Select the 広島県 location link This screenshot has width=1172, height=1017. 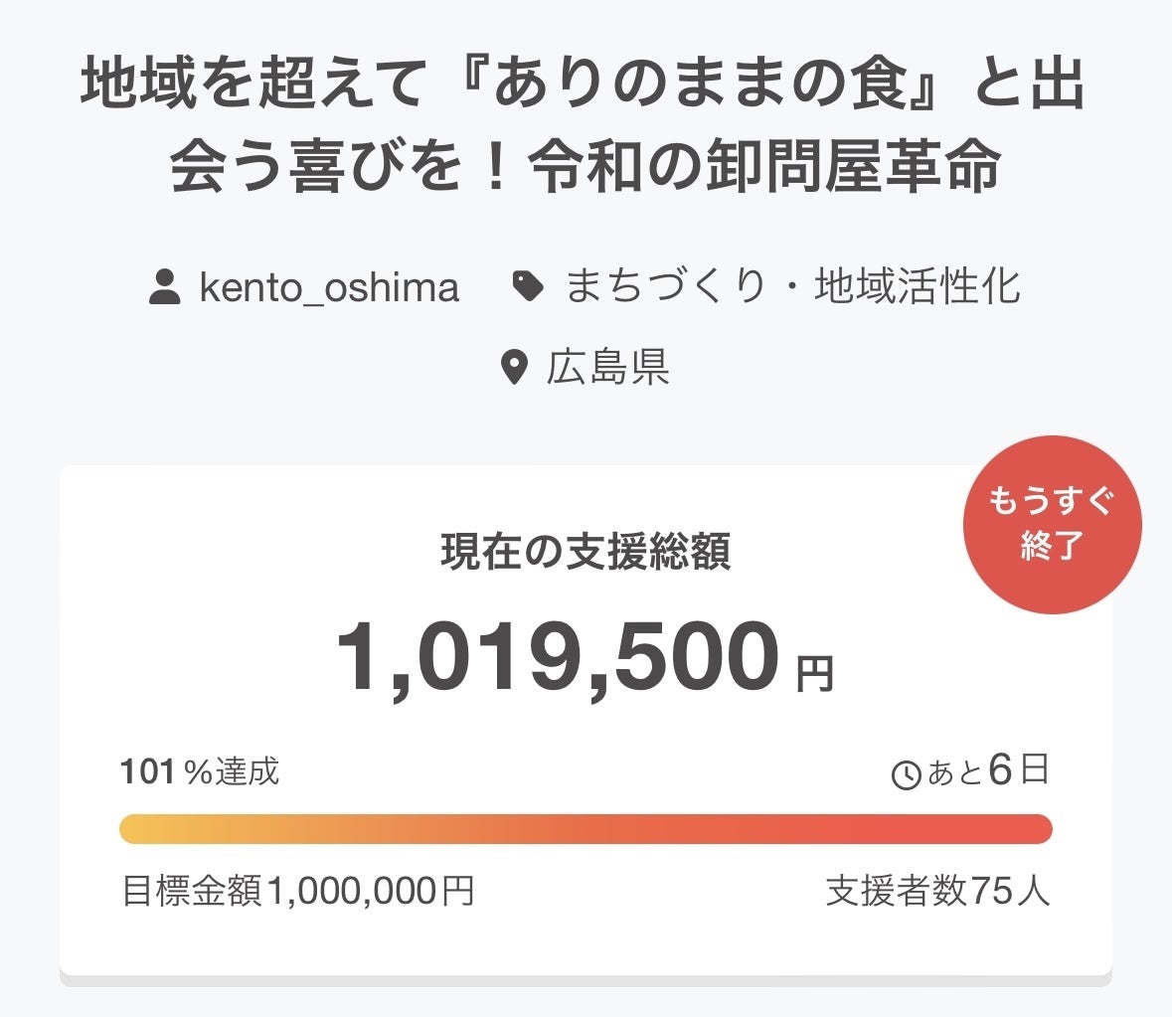(x=607, y=368)
